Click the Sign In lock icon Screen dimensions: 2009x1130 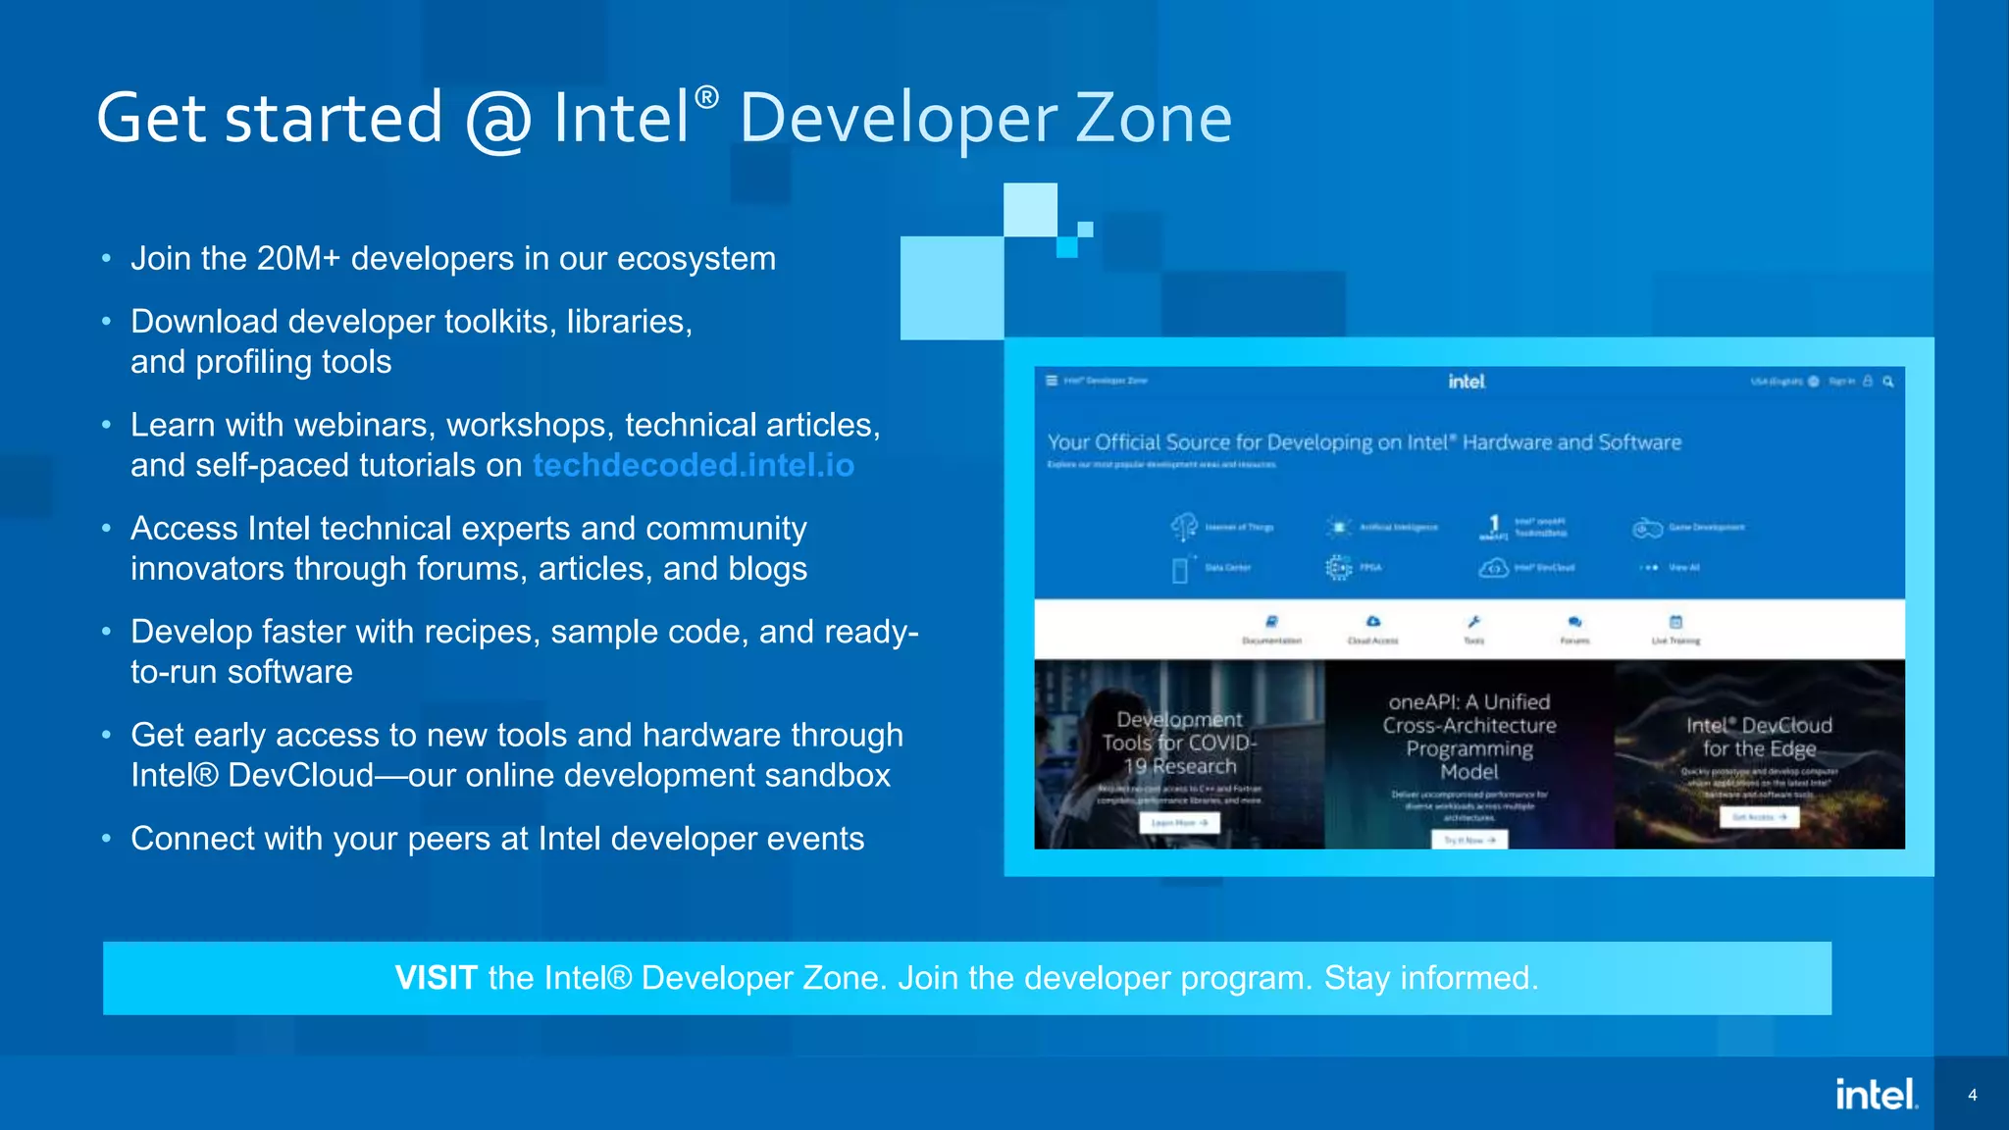(1868, 382)
